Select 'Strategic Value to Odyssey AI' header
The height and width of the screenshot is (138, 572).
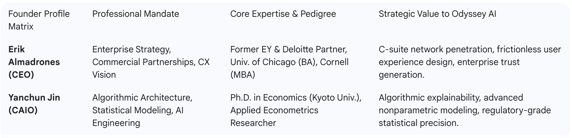[437, 14]
